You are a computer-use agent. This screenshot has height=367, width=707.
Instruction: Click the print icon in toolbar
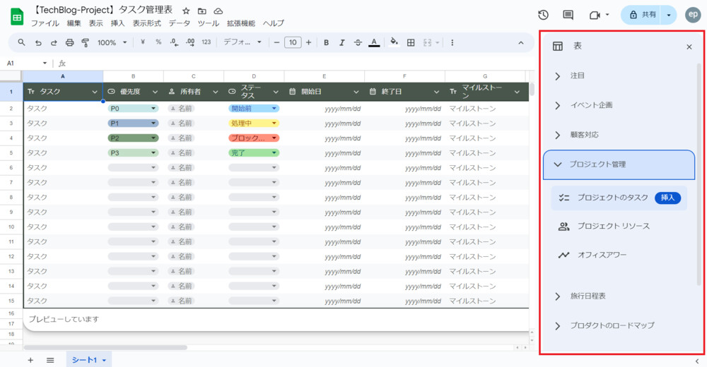[x=69, y=42]
